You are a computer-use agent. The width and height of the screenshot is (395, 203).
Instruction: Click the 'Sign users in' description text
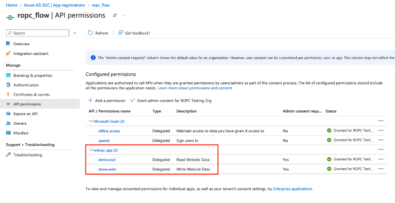click(187, 141)
